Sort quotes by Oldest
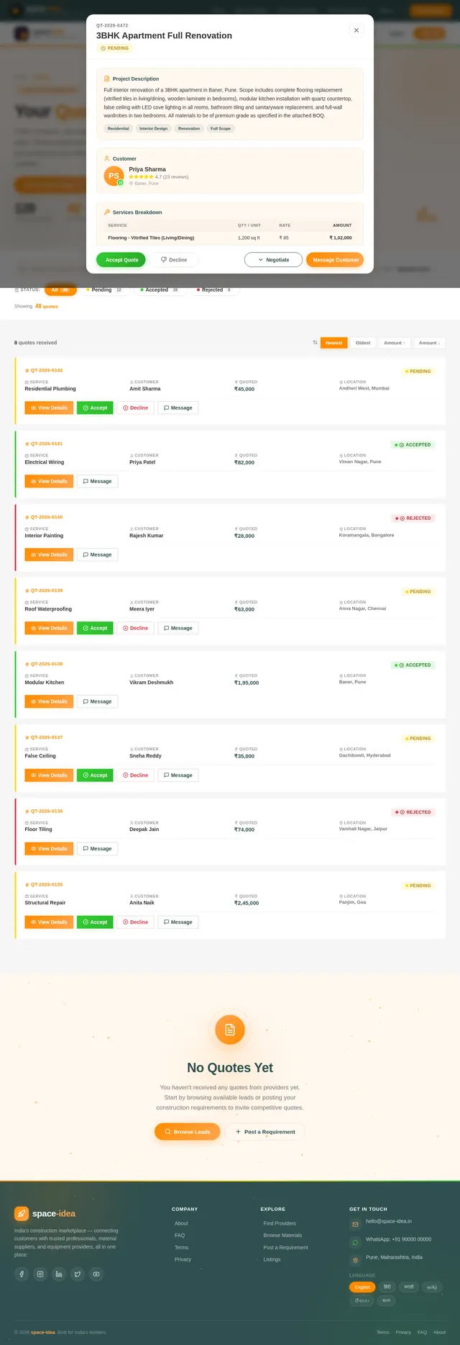This screenshot has height=1345, width=460. pos(363,343)
